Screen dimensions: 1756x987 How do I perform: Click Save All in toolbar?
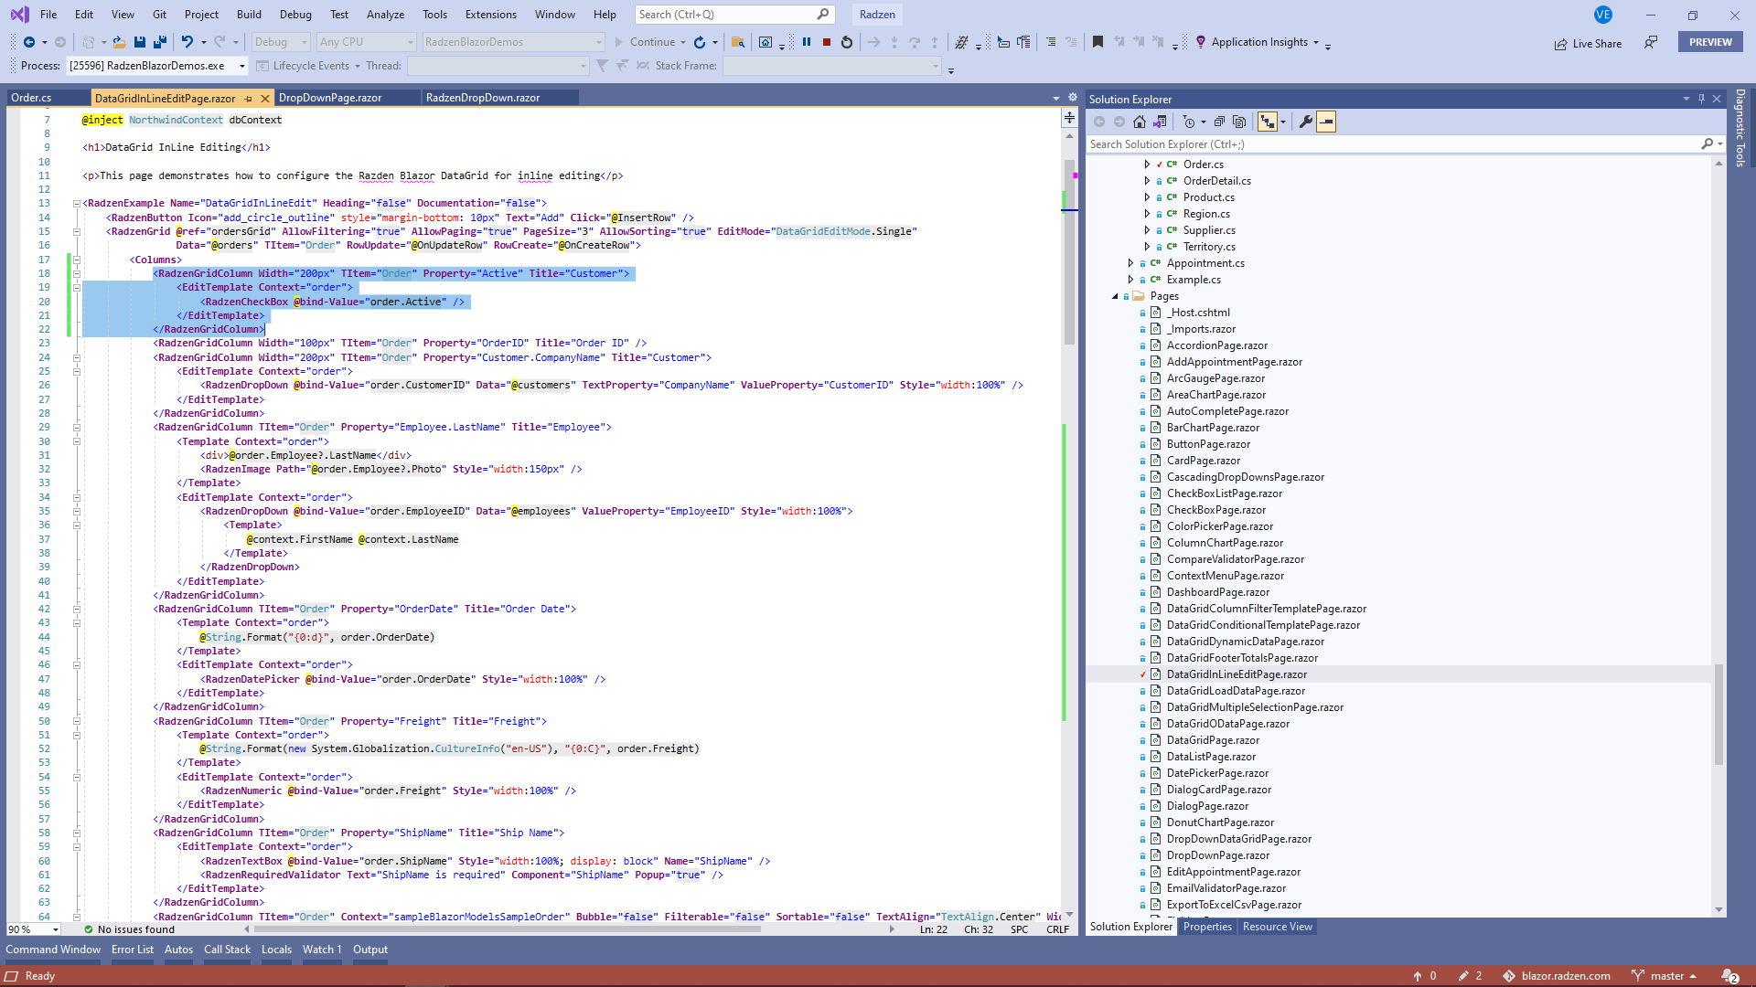coord(160,42)
